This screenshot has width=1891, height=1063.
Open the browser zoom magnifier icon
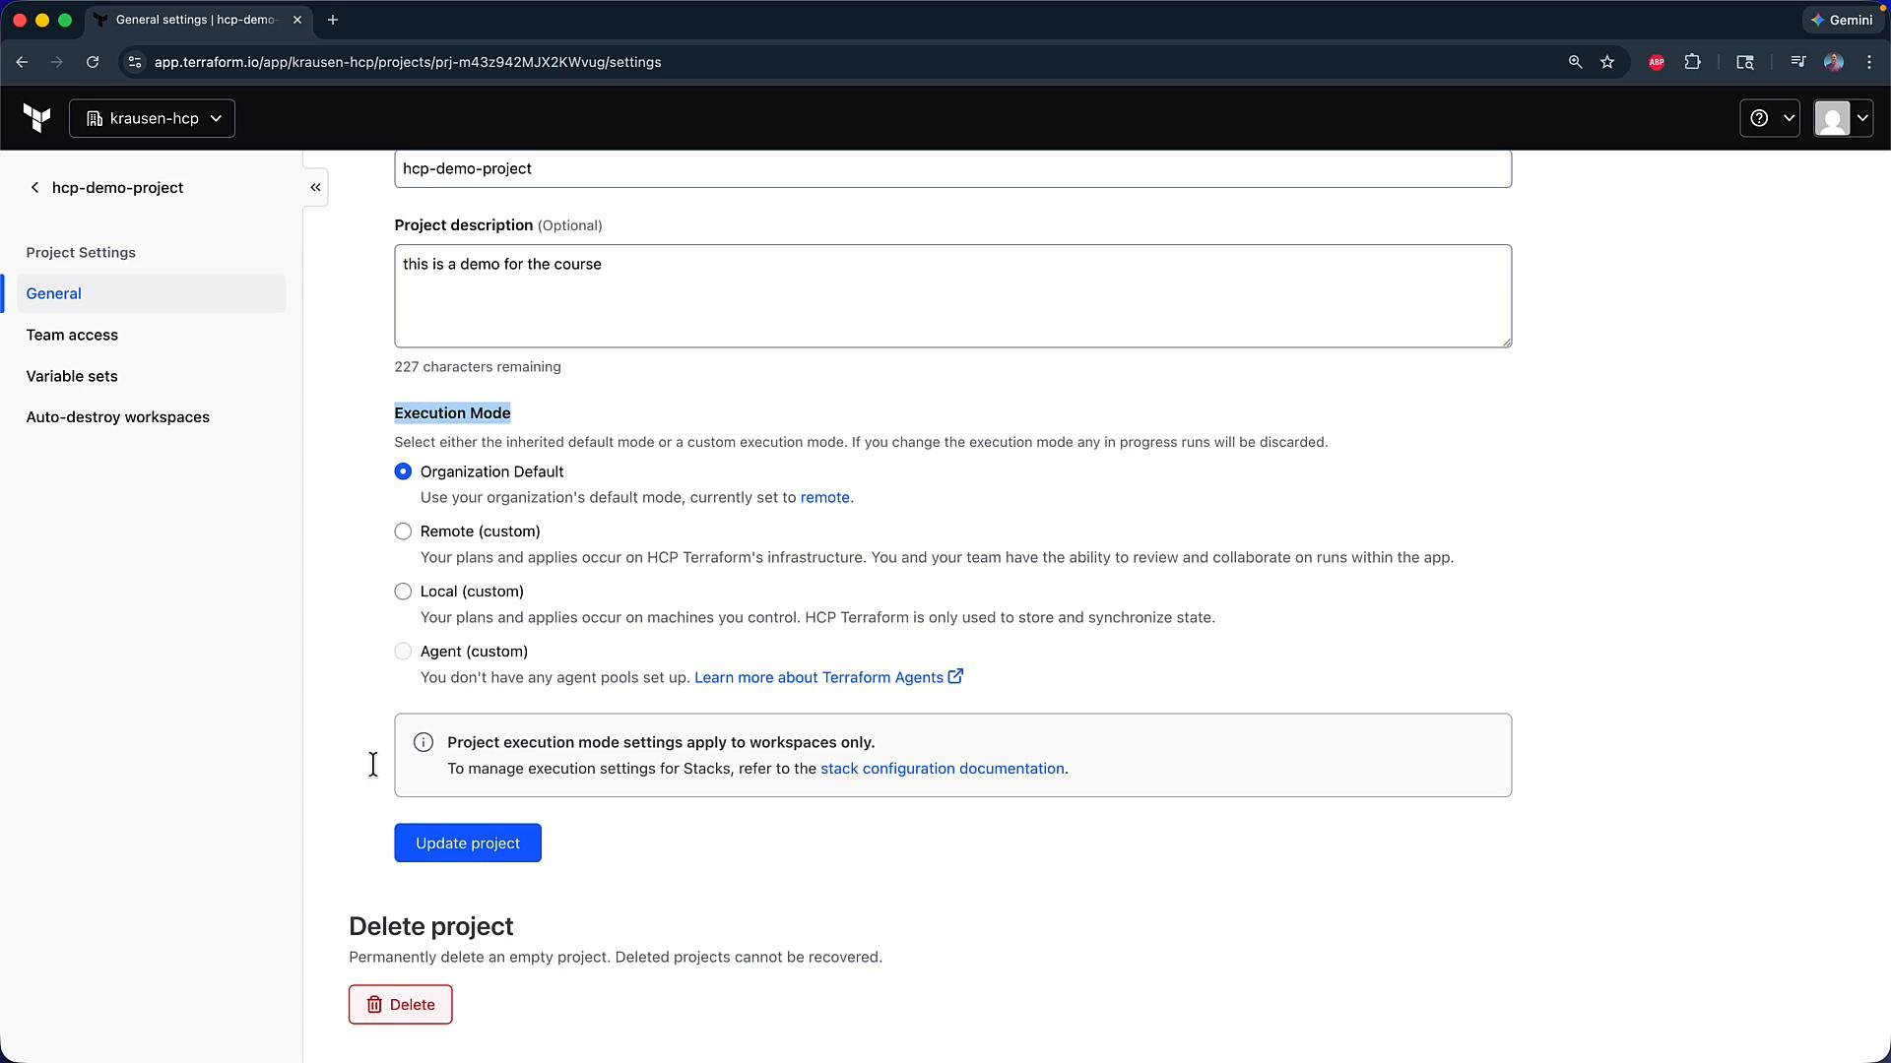click(1575, 62)
